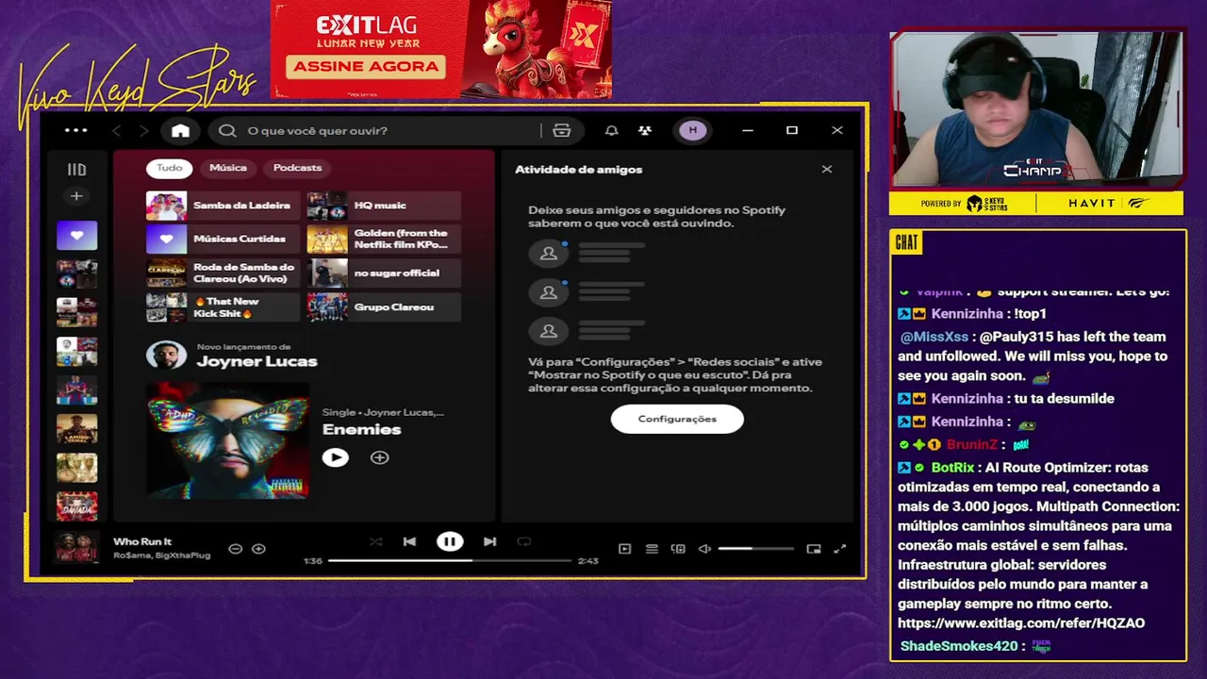Image resolution: width=1207 pixels, height=679 pixels.
Task: Skip to the next track
Action: (x=489, y=541)
